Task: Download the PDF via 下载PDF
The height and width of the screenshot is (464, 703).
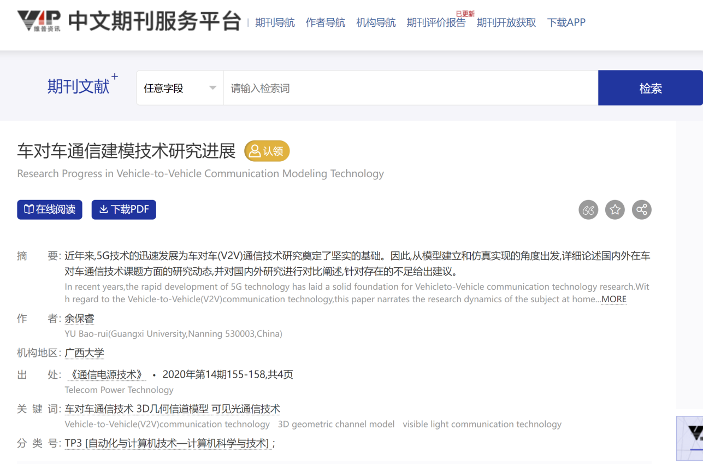Action: point(124,210)
